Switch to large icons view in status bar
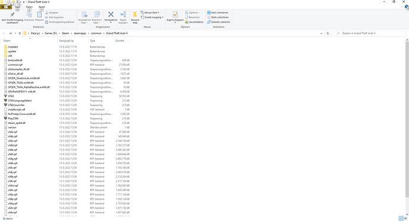This screenshot has height=221, width=409. pos(406,219)
